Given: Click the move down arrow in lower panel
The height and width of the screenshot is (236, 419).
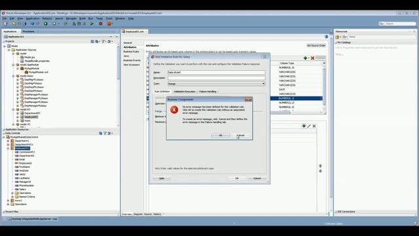Looking at the screenshot, I should (x=320, y=171).
